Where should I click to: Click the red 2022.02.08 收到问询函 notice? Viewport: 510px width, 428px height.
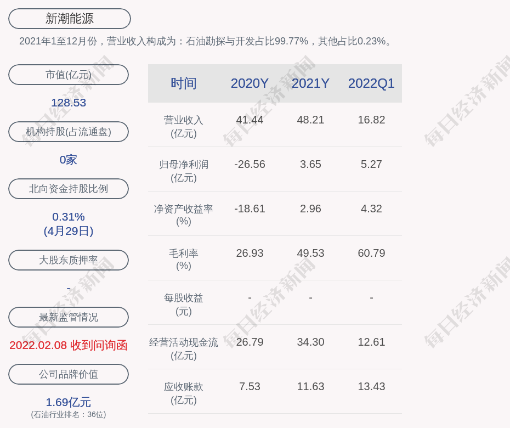point(69,345)
